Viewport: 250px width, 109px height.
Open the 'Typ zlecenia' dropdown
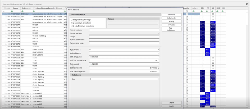pyautogui.click(x=158, y=49)
